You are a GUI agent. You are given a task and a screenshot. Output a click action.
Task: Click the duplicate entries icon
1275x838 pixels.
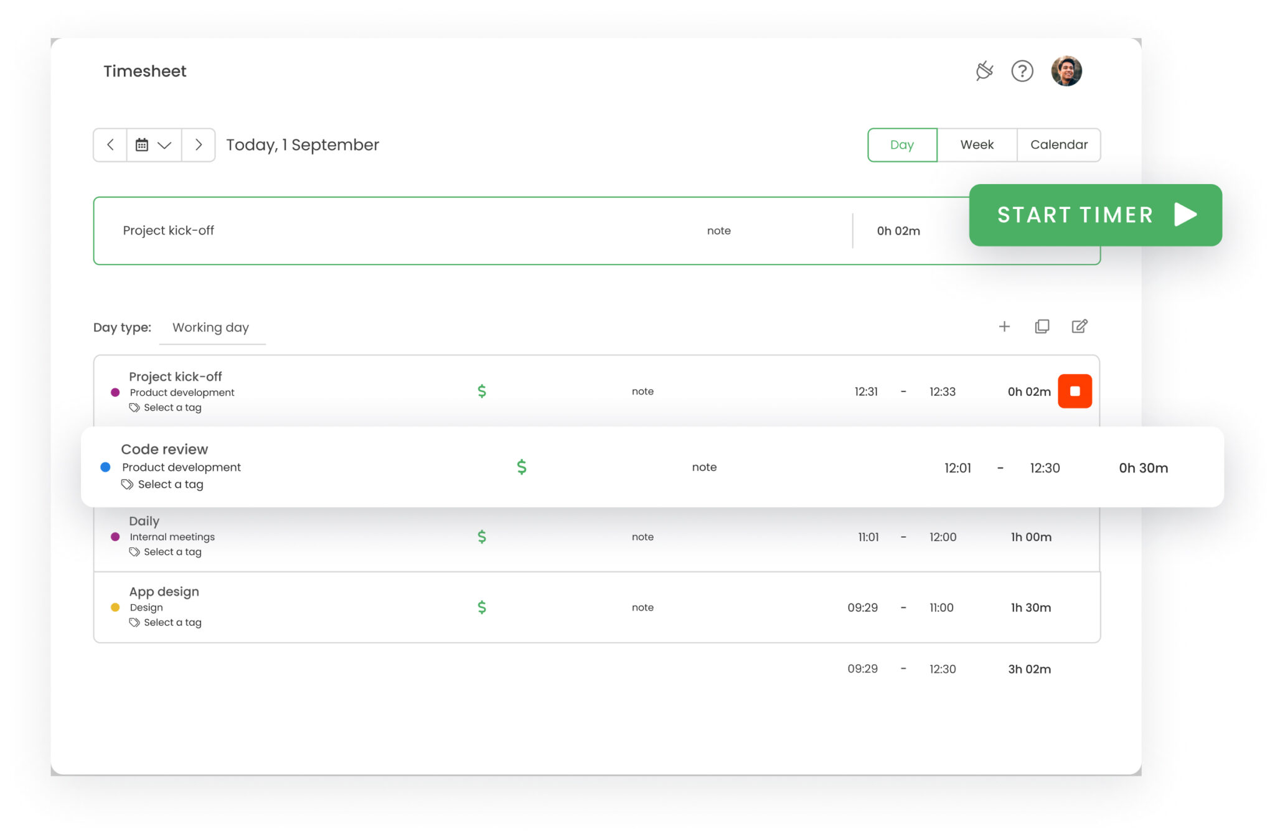coord(1042,326)
